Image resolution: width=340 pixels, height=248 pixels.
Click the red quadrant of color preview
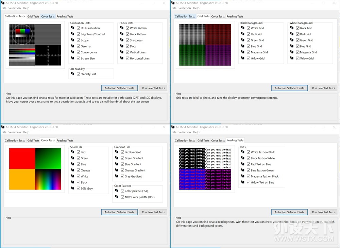click(x=22, y=159)
